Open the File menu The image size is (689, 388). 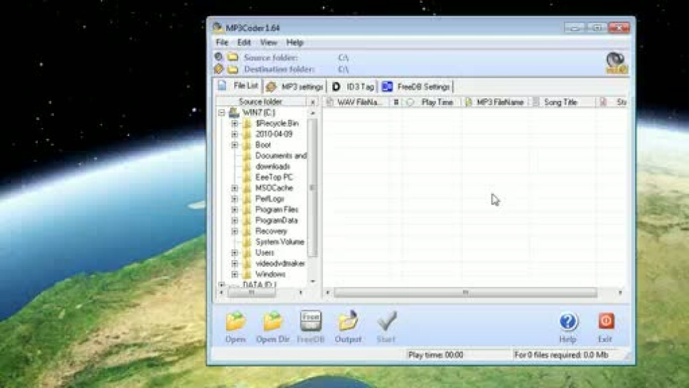click(x=222, y=42)
